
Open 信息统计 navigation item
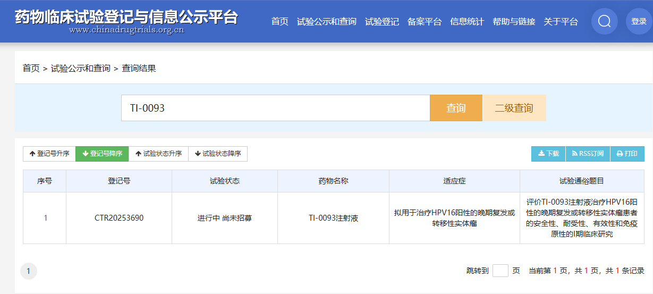point(467,22)
